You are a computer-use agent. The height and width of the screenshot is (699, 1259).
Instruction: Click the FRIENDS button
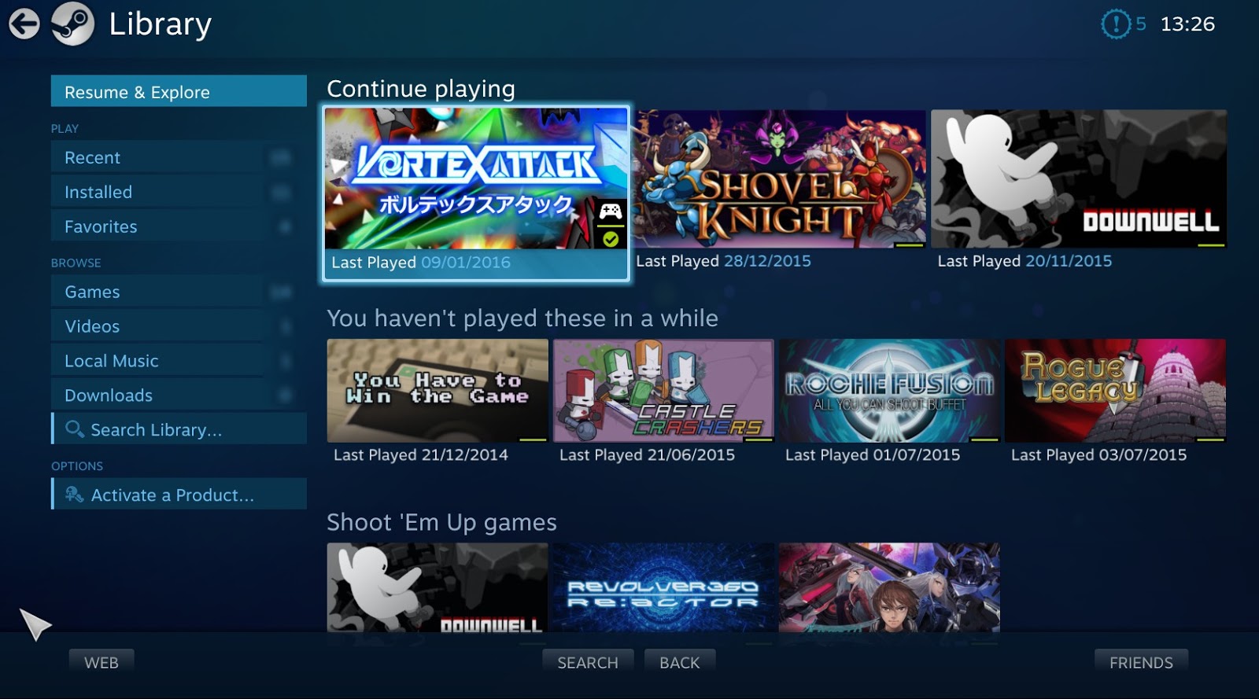1141,663
